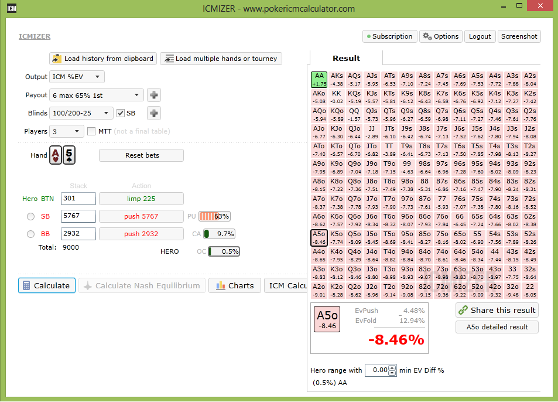Open the Charts button
This screenshot has width=558, height=402.
click(235, 285)
